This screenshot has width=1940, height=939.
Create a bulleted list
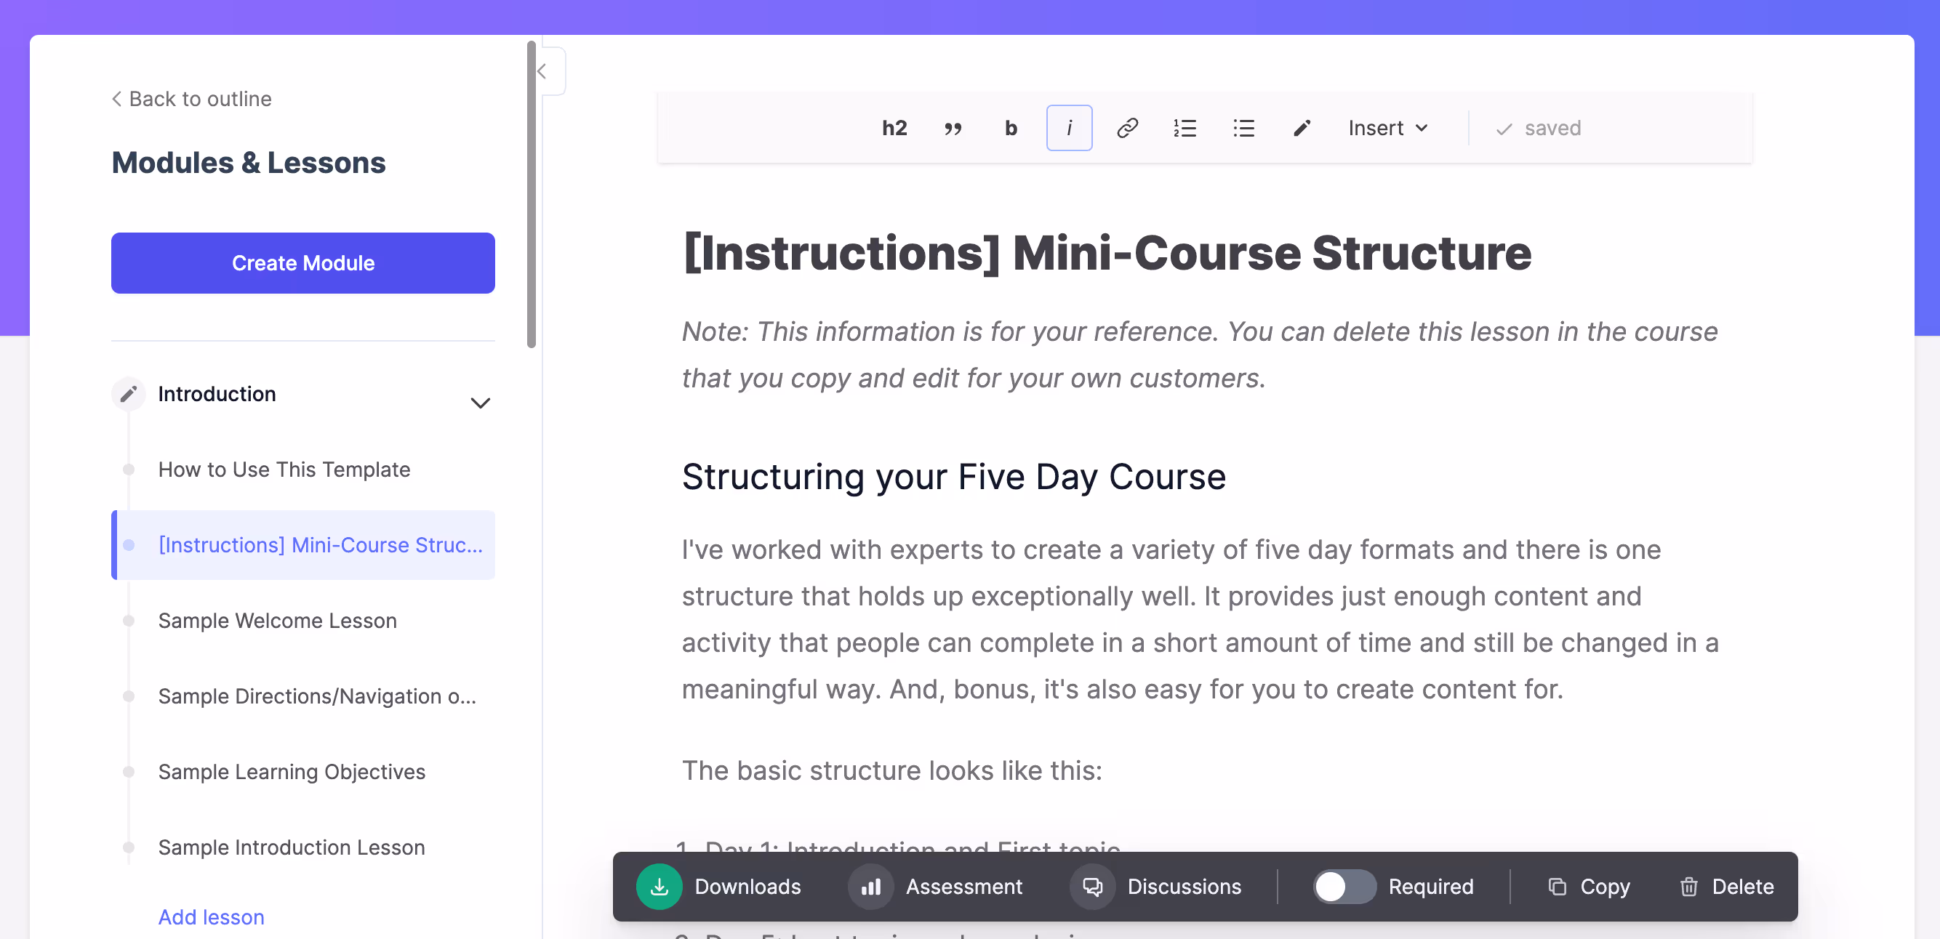point(1243,127)
